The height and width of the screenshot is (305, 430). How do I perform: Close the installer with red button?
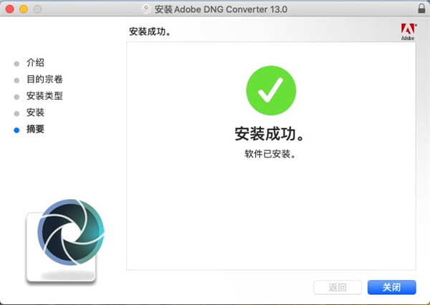click(10, 9)
